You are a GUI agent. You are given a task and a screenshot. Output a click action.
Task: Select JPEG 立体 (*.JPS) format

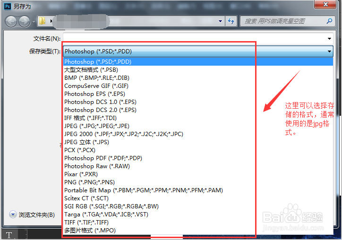click(198, 142)
